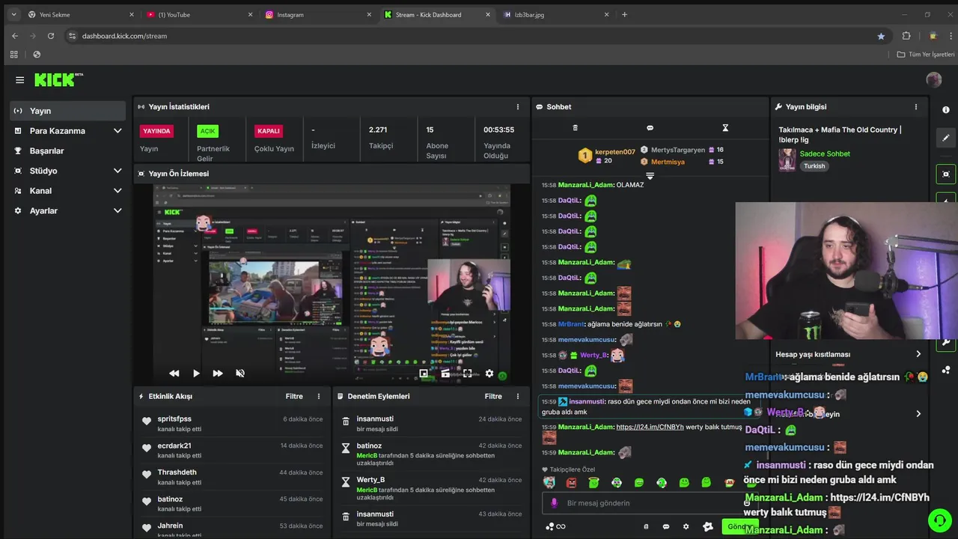Open the profile avatar menu
Viewport: 958px width, 539px height.
click(933, 80)
